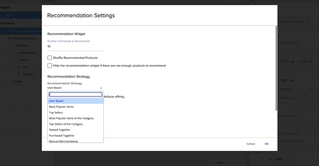Click the zoom in plus icon
Image resolution: width=319 pixels, height=166 pixels.
click(x=232, y=163)
